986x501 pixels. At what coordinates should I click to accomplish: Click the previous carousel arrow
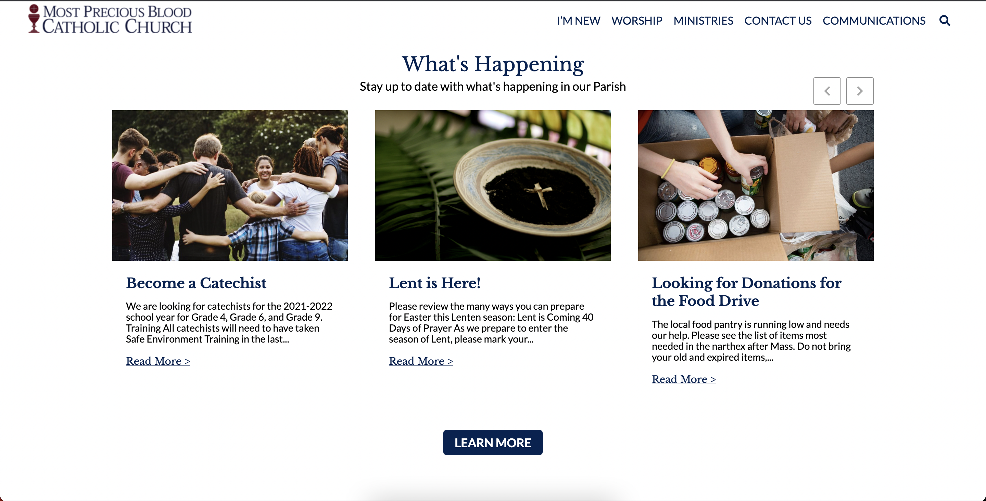(827, 91)
